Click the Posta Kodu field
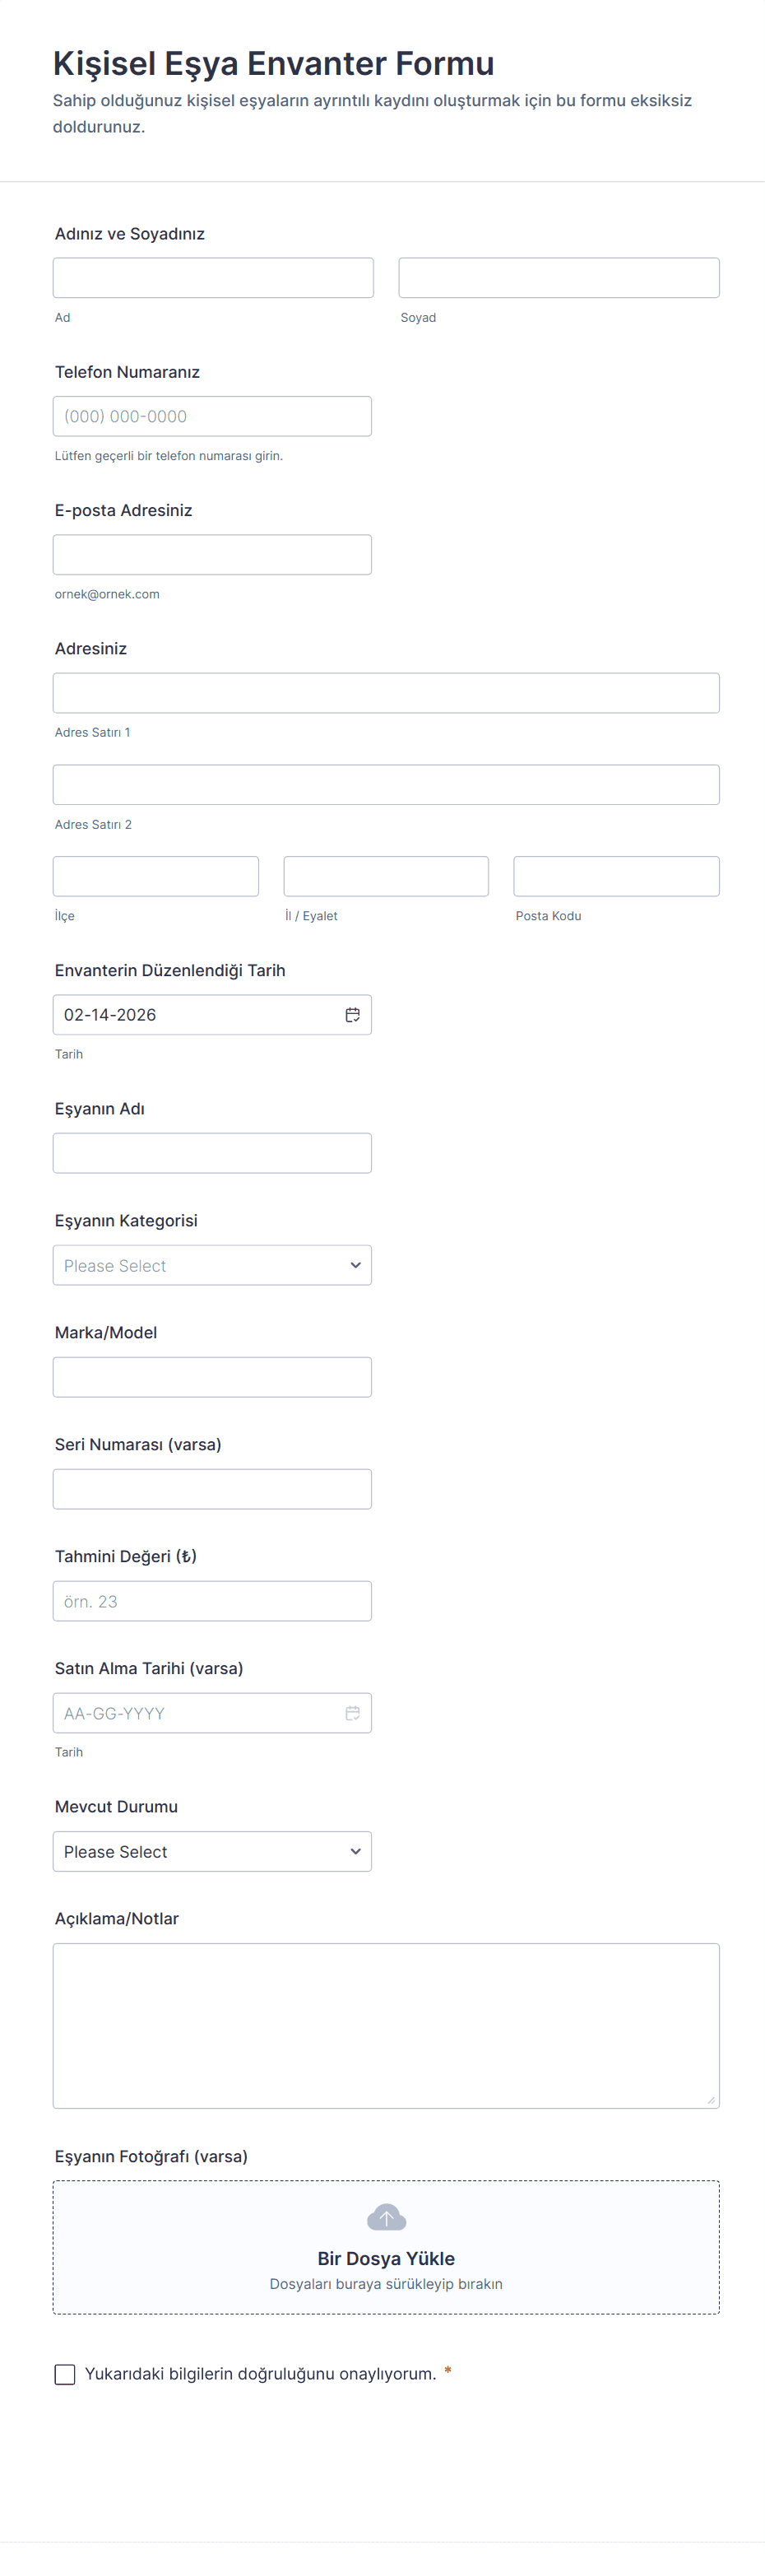Viewport: 765px width, 2554px height. [x=615, y=877]
